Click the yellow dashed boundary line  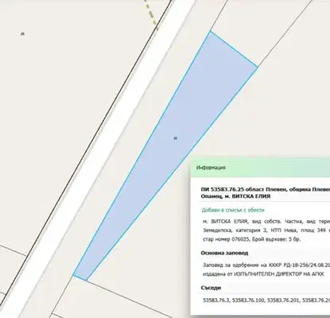[150, 13]
